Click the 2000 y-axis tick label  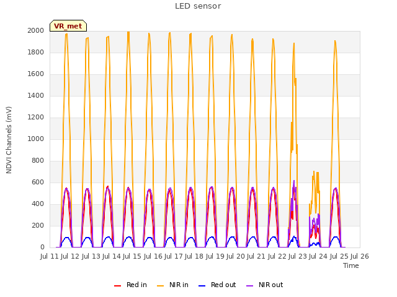tap(36, 30)
